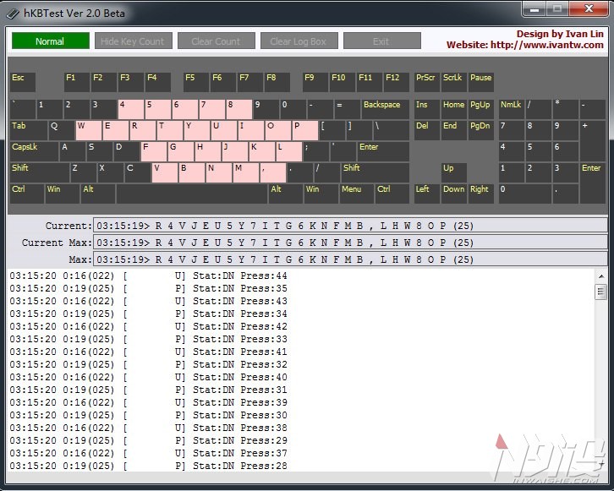Click the left Ctrl key tile
Viewport: 614px width, 491px height.
(x=27, y=194)
